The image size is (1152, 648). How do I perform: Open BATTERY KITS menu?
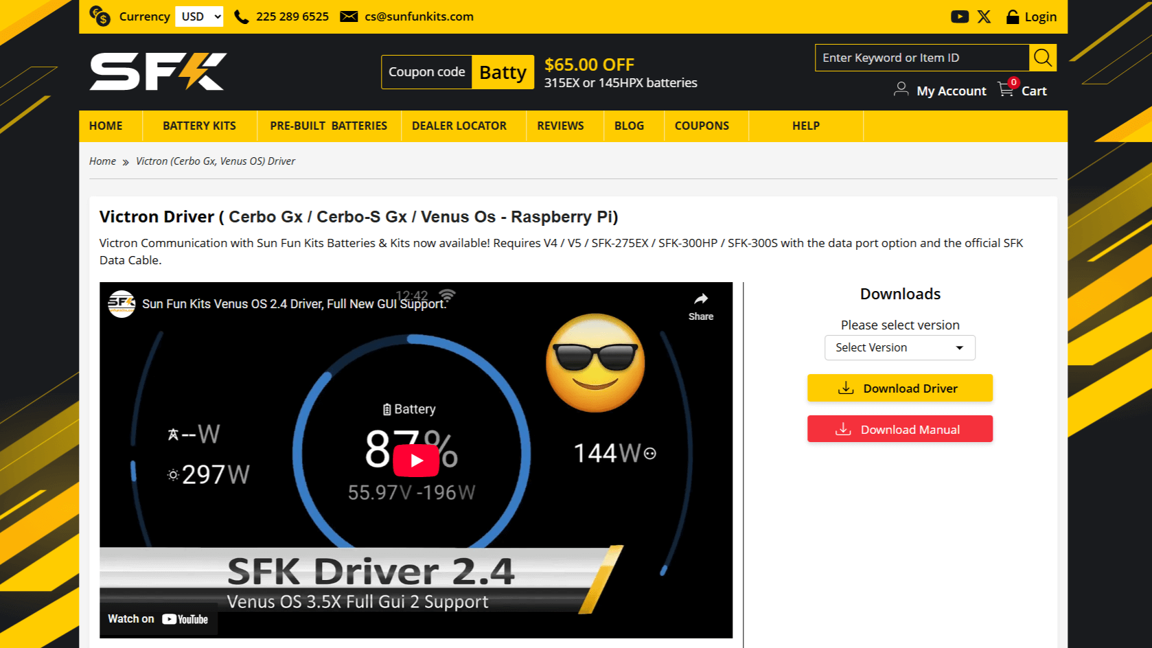pyautogui.click(x=199, y=126)
